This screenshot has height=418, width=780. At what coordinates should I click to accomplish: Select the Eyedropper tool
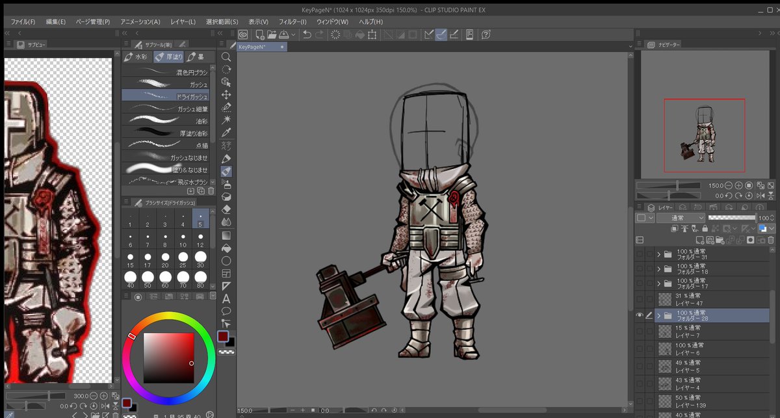tap(226, 133)
